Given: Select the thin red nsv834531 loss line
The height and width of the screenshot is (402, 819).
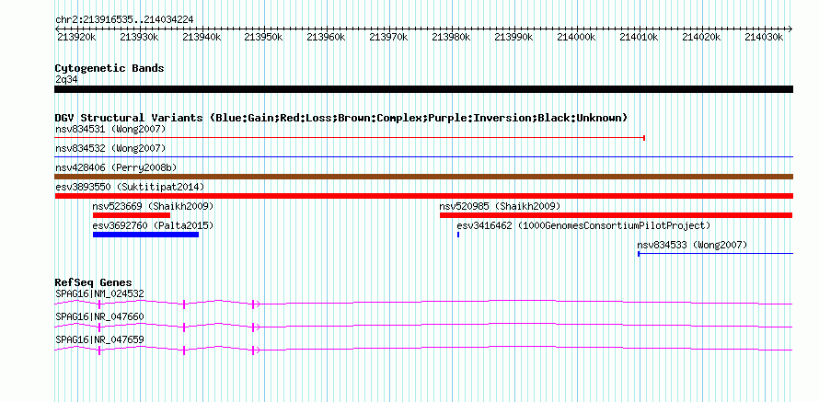Looking at the screenshot, I should (350, 138).
